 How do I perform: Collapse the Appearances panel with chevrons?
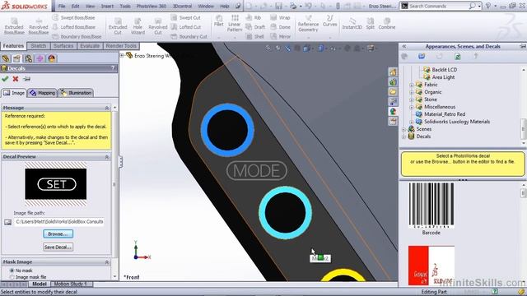point(404,46)
